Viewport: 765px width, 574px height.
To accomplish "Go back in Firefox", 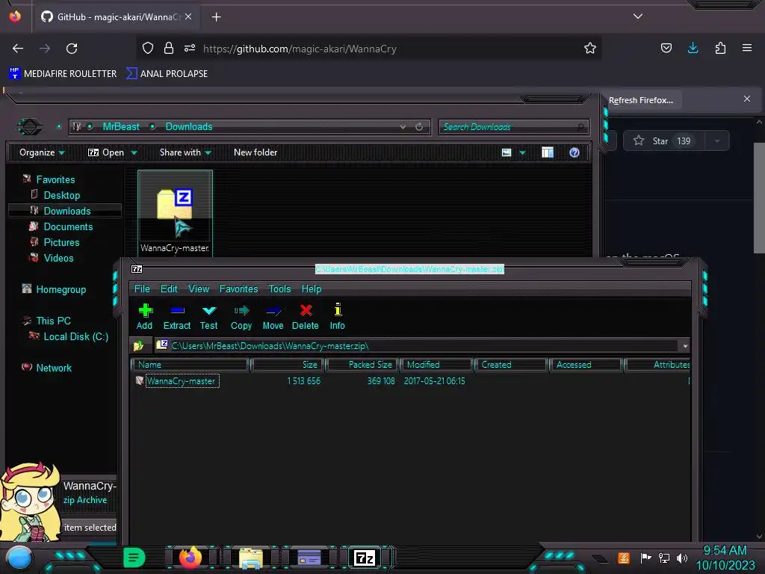I will [18, 49].
